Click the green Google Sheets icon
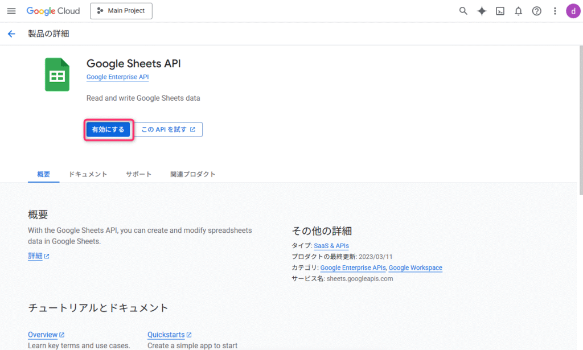Viewport: 583px width, 350px height. [58, 75]
